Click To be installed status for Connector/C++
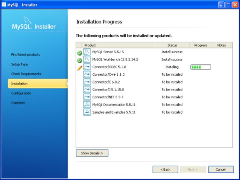240x180 pixels. (172, 74)
